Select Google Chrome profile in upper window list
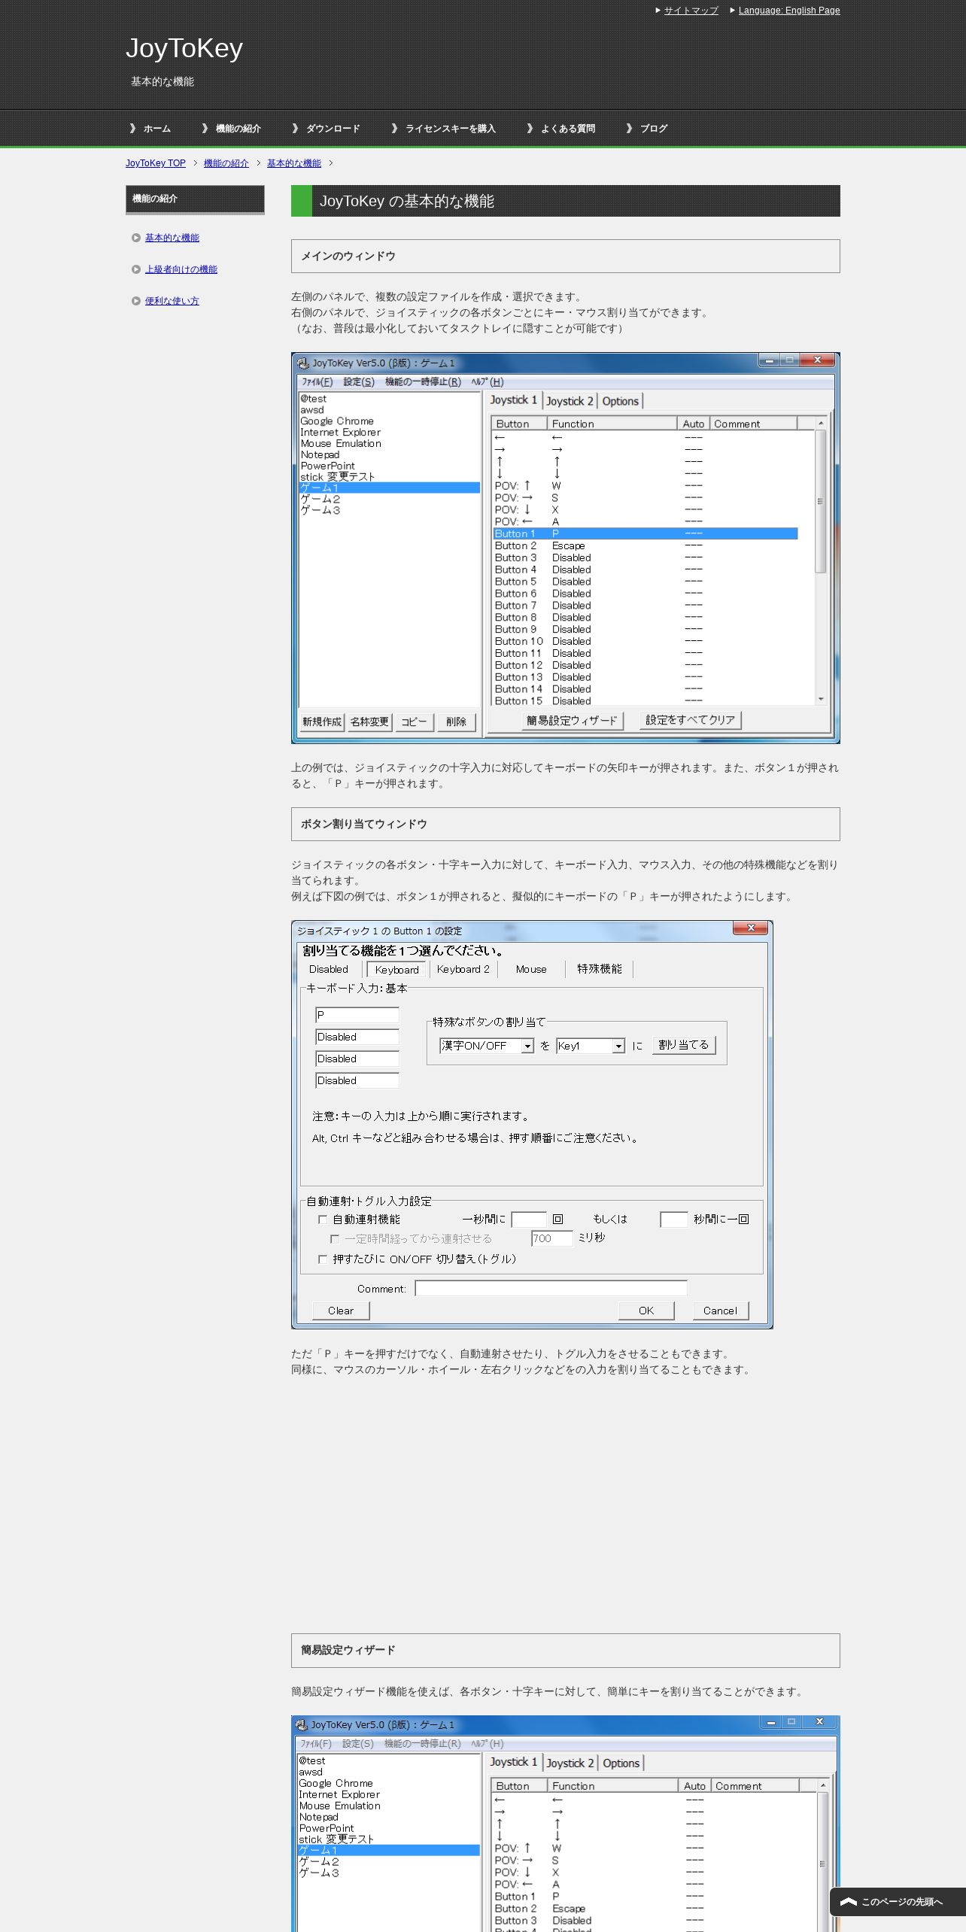This screenshot has width=966, height=1932. [x=337, y=421]
